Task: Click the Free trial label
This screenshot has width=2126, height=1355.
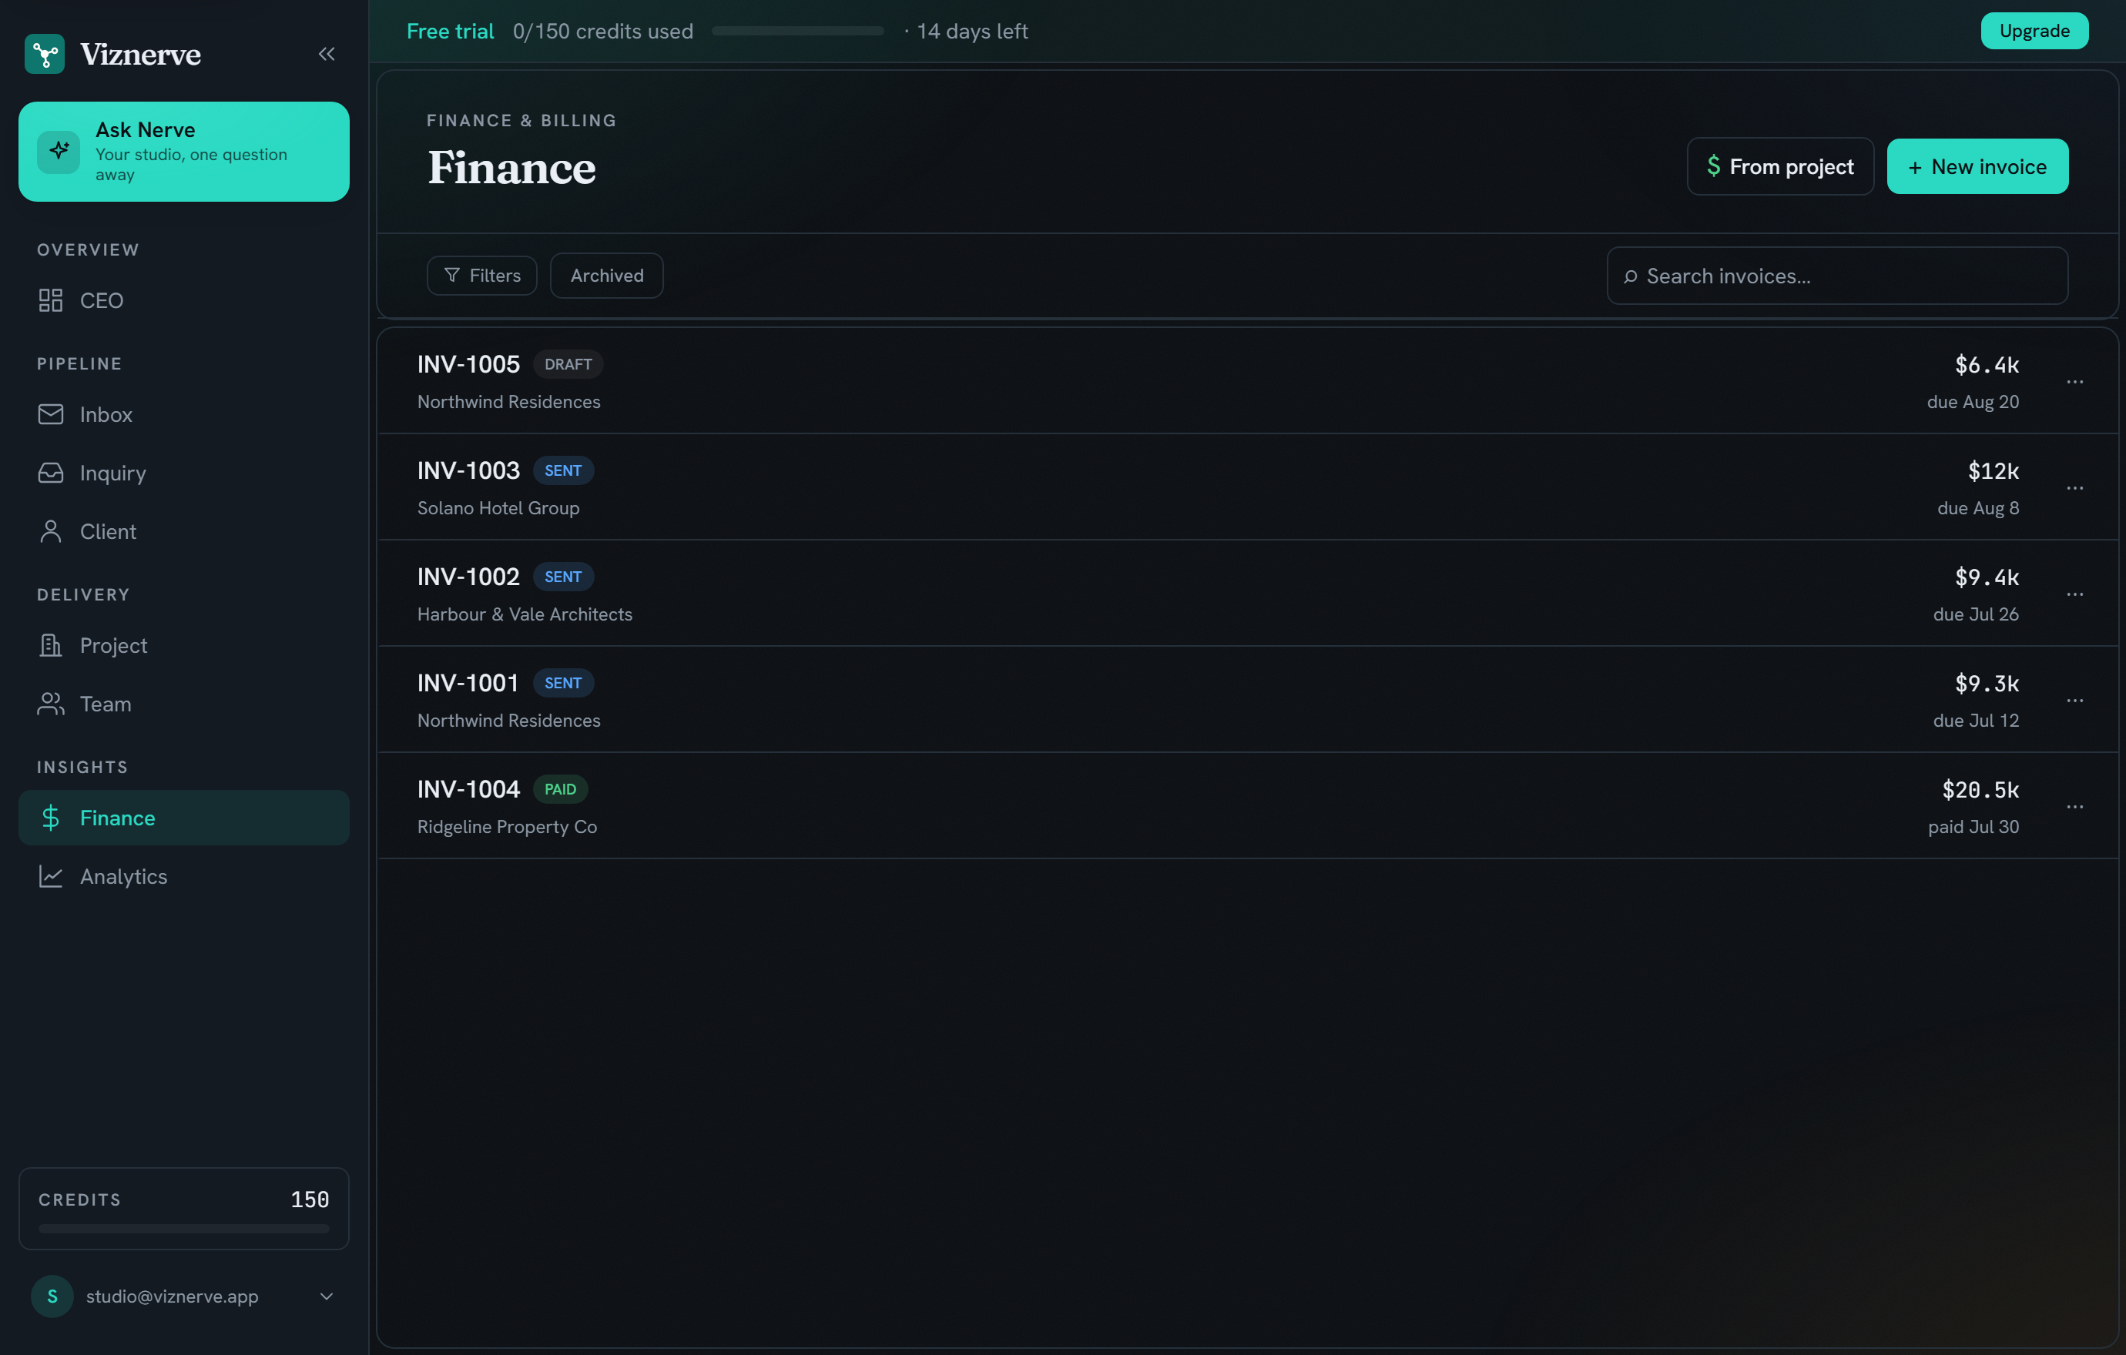Action: (x=451, y=31)
